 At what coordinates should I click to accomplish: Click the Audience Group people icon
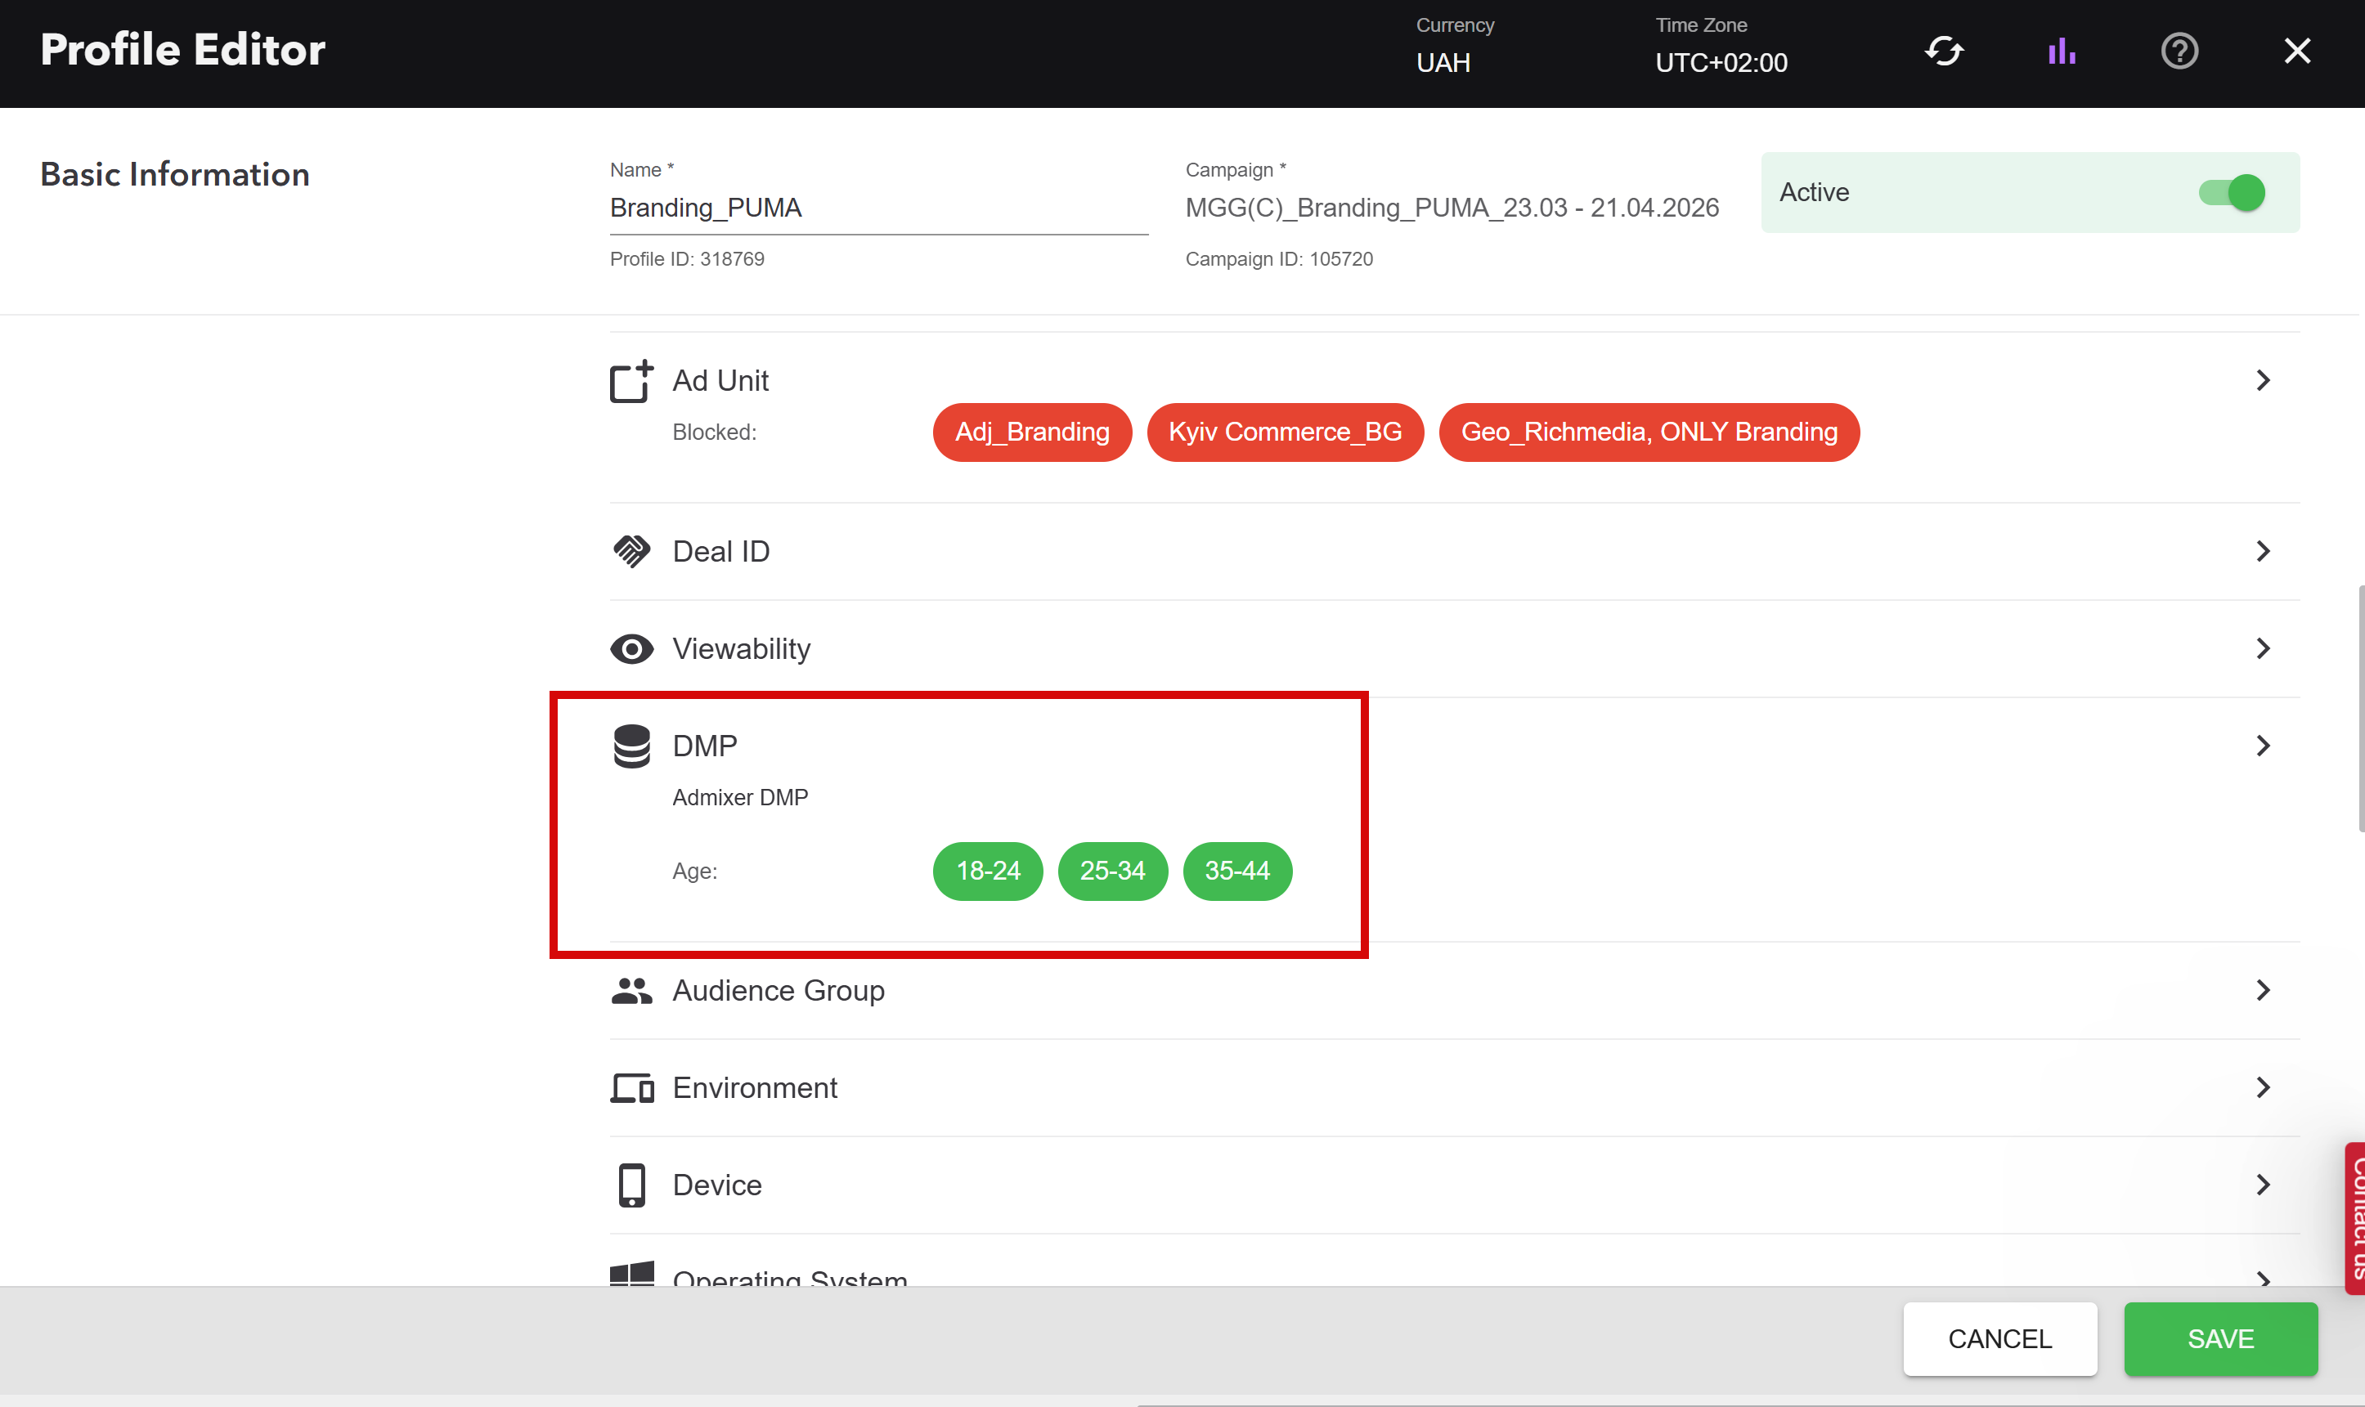[631, 991]
